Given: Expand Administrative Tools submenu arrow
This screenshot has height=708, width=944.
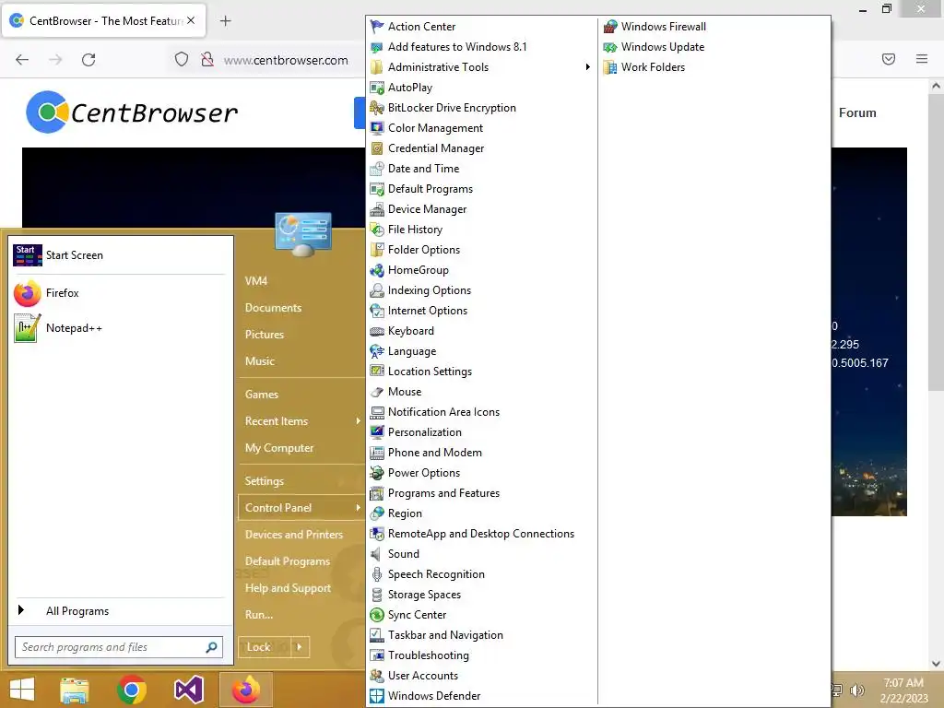Looking at the screenshot, I should tap(587, 66).
